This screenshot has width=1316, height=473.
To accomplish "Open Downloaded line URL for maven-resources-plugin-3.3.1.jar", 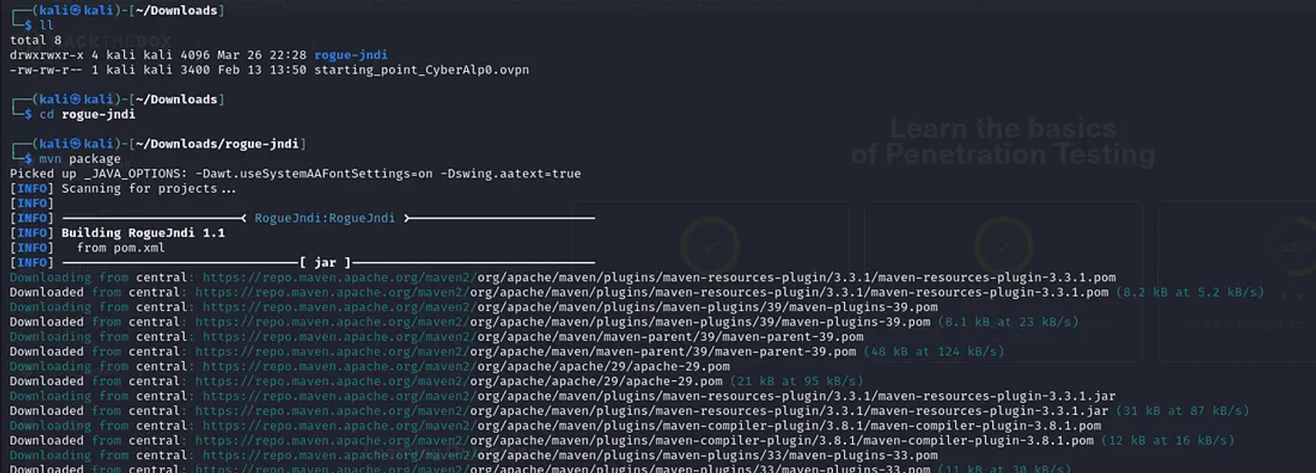I will tap(651, 411).
